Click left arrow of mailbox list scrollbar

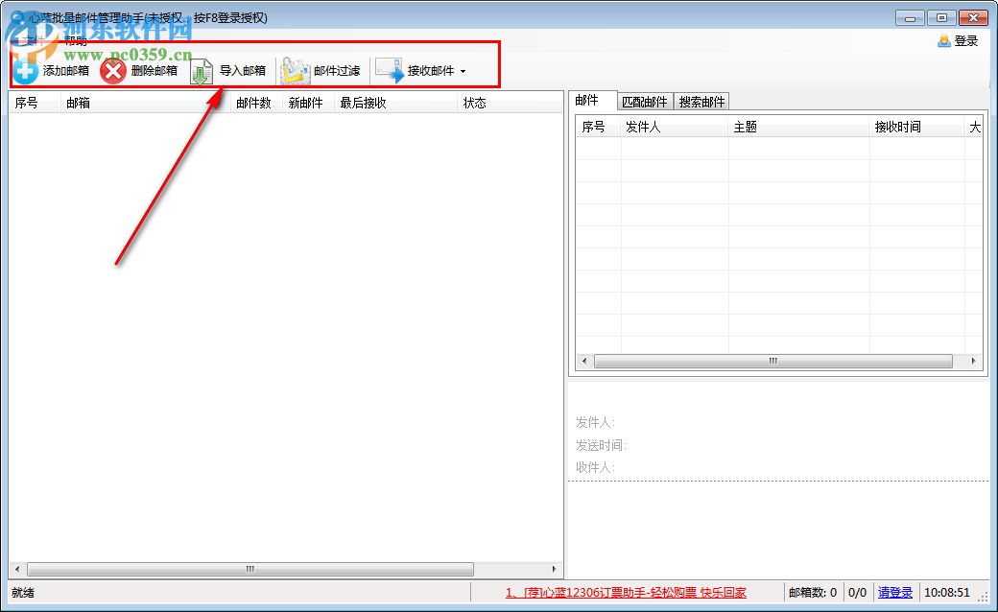coord(17,570)
